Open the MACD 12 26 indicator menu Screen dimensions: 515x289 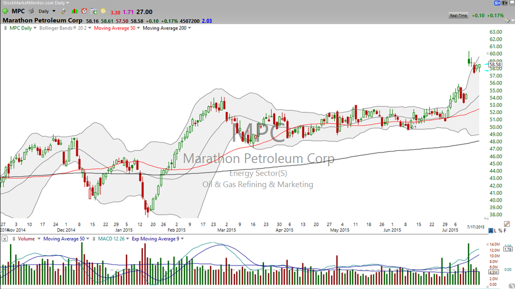pos(114,239)
